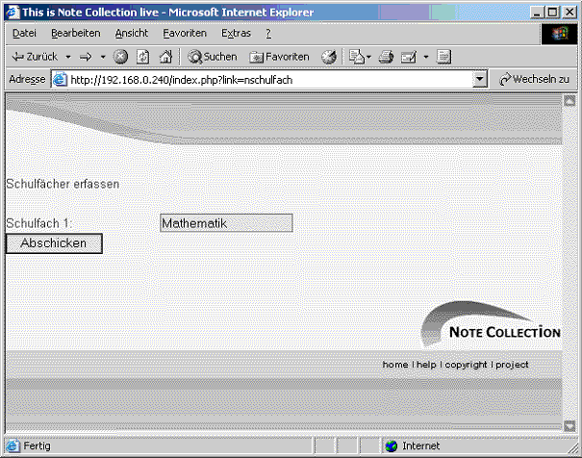582x458 pixels.
Task: Print the page using printer icon
Action: point(386,57)
